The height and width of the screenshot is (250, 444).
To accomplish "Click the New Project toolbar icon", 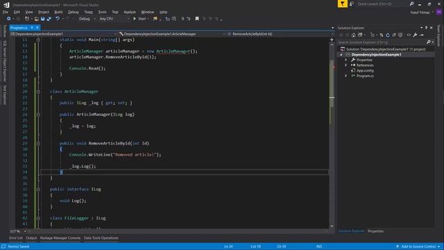I will (26, 19).
